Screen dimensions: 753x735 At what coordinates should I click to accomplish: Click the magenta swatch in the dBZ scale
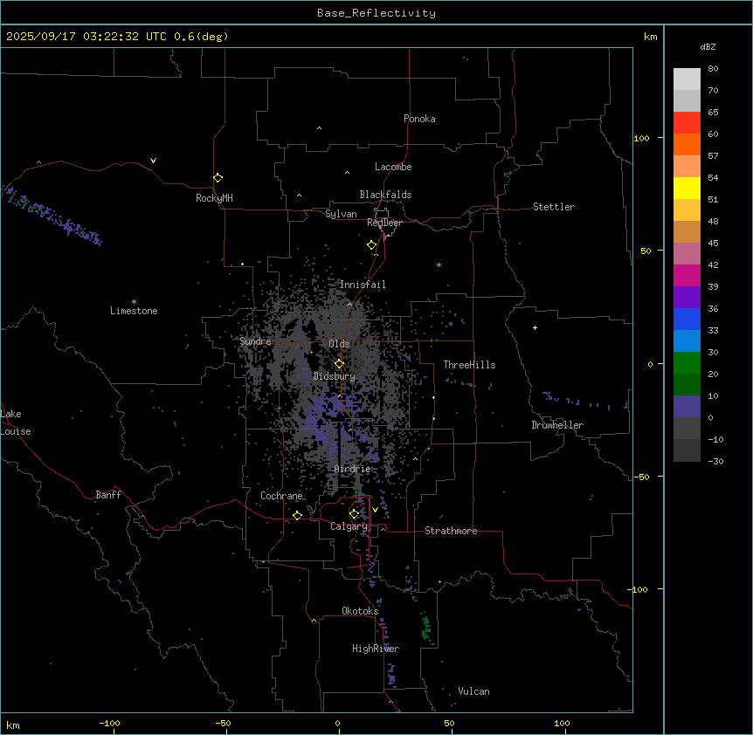[x=687, y=275]
